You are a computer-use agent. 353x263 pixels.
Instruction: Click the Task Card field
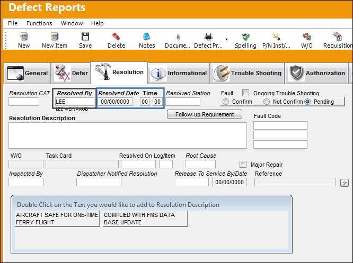pos(82,164)
